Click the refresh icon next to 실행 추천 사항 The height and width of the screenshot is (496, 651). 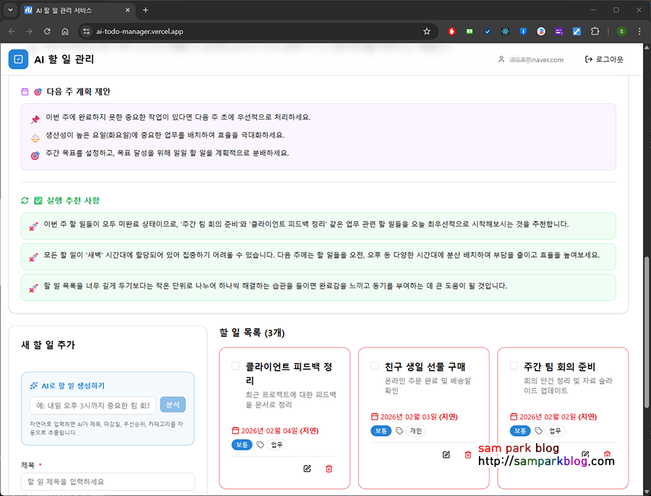click(25, 201)
